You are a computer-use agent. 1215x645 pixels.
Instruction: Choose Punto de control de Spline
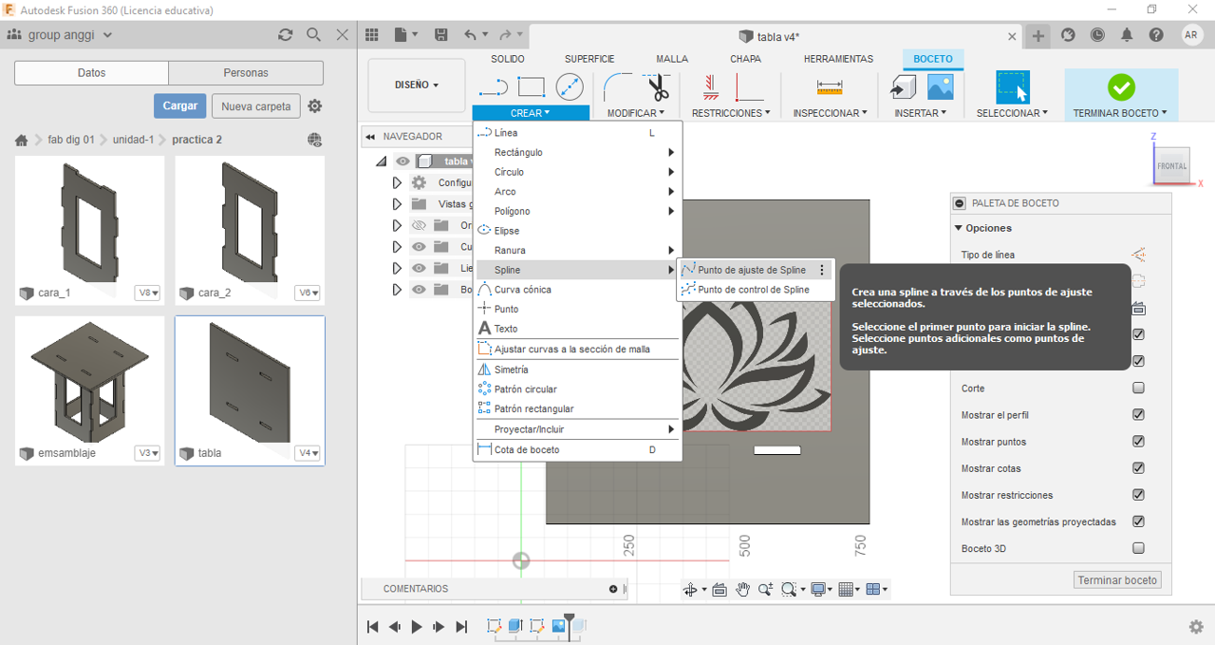(753, 290)
